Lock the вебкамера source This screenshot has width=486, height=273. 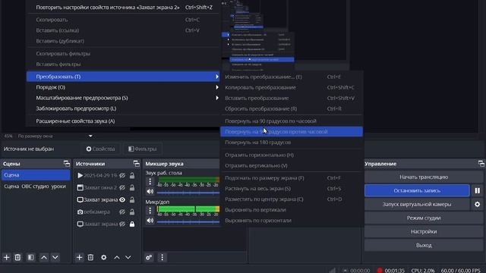(132, 212)
